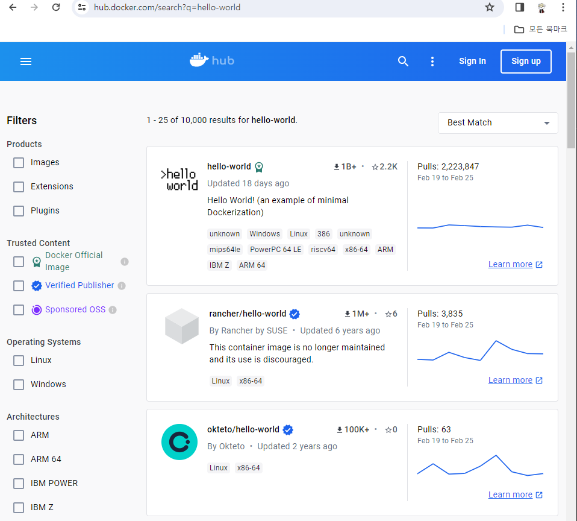Open site information icon in address bar

(x=82, y=7)
